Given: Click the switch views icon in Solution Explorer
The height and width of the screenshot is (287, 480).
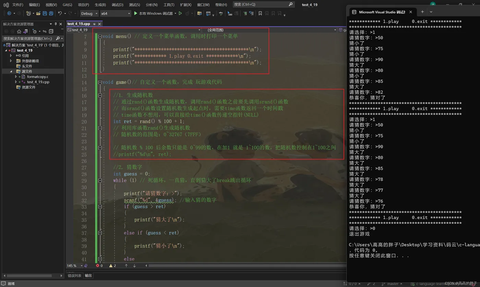Looking at the screenshot, I should tap(25, 31).
